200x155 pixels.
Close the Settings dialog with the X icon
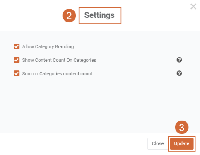(x=193, y=7)
